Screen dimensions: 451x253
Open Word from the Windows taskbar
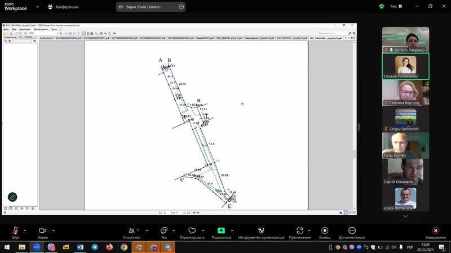click(x=80, y=247)
